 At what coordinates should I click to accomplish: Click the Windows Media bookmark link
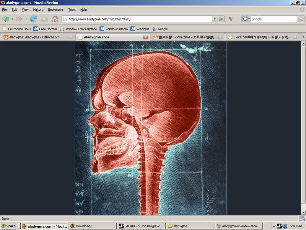tap(114, 29)
